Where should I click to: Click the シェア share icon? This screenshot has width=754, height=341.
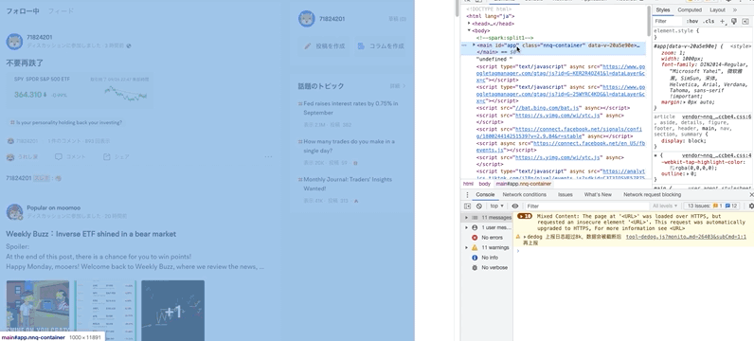coord(106,157)
